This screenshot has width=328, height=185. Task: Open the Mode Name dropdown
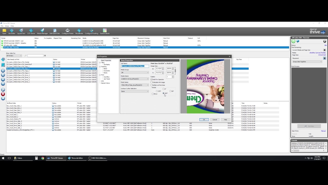click(135, 85)
